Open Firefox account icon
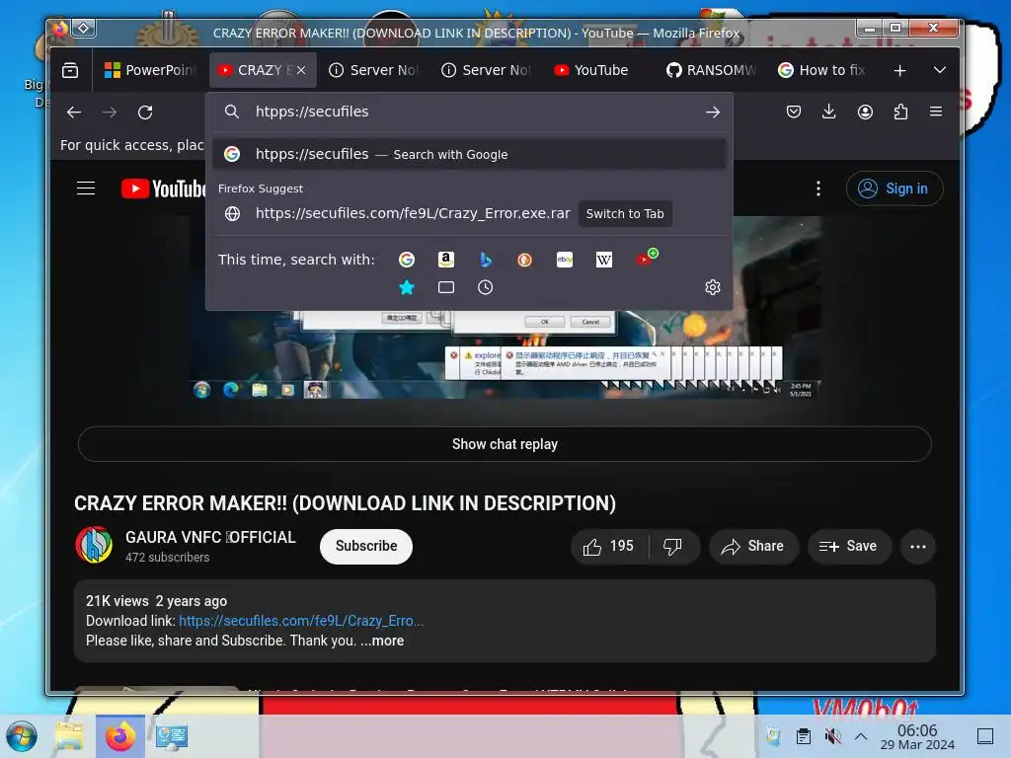1011x758 pixels. pyautogui.click(x=865, y=112)
